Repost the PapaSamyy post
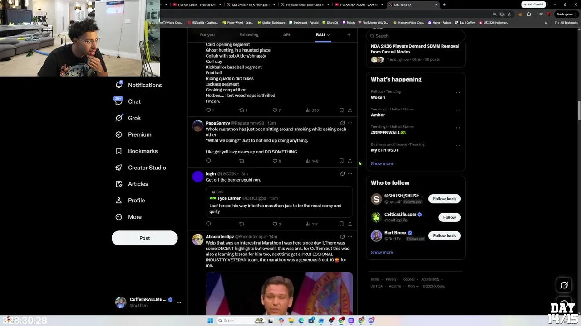Image resolution: width=581 pixels, height=326 pixels. click(241, 161)
